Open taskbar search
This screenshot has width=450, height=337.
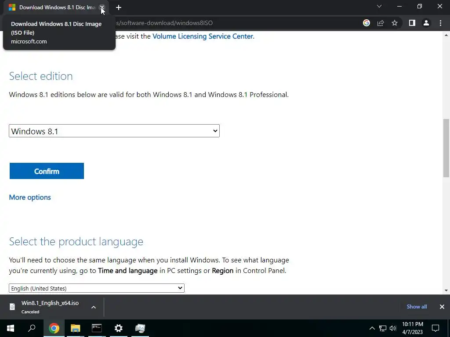(x=32, y=328)
